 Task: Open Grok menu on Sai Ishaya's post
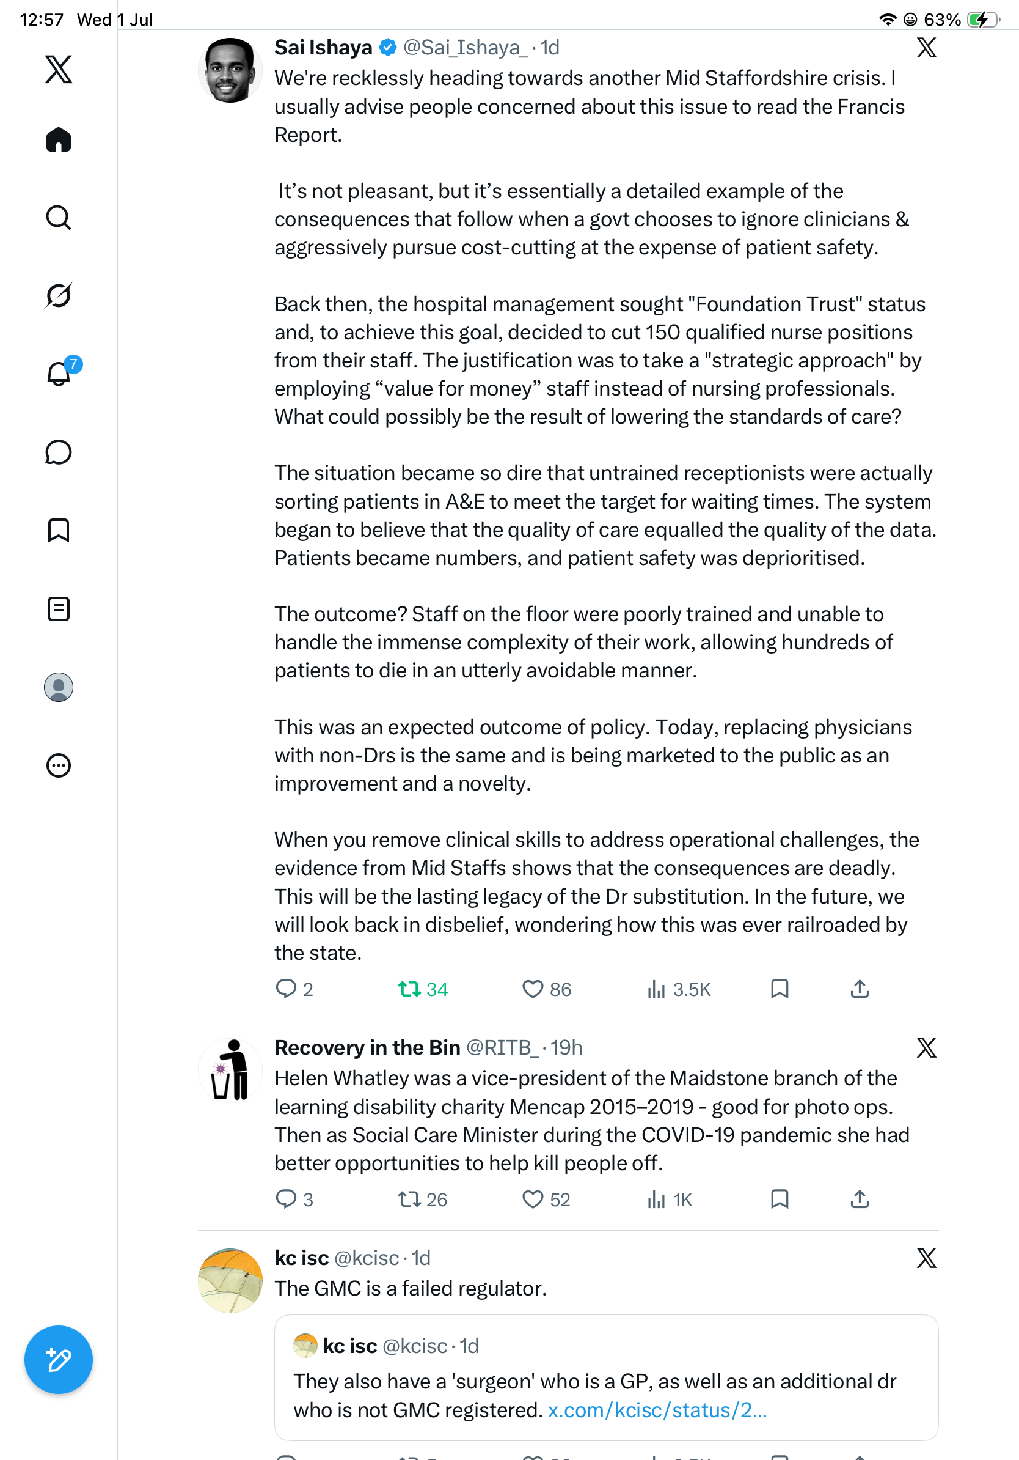click(x=926, y=48)
